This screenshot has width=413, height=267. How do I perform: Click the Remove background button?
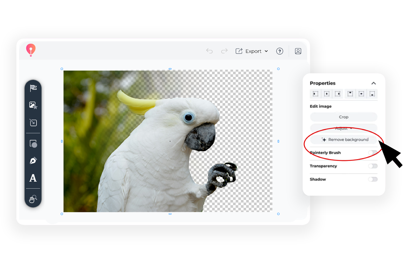pos(345,140)
